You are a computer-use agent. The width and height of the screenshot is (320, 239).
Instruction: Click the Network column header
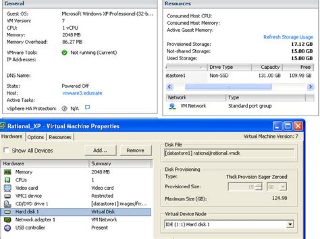point(196,98)
